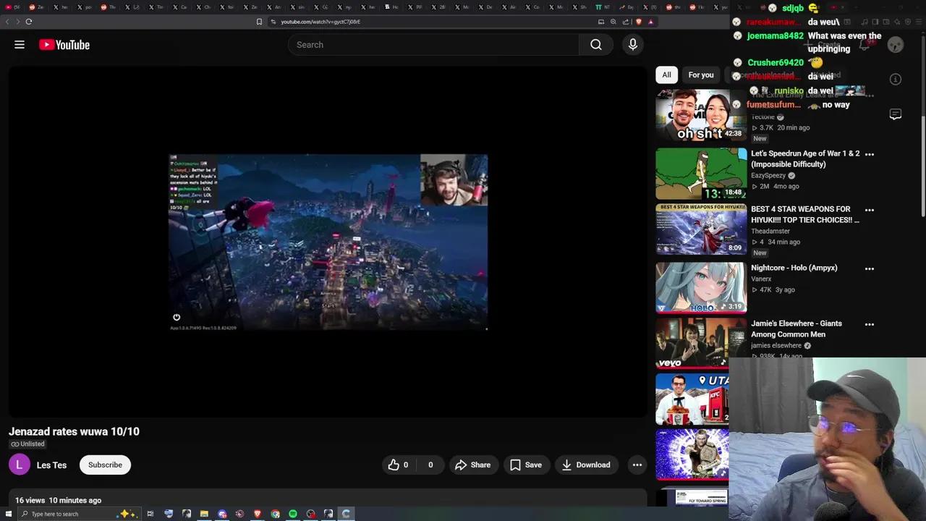Subscribe to Les Tes channel
The image size is (926, 521).
105,465
